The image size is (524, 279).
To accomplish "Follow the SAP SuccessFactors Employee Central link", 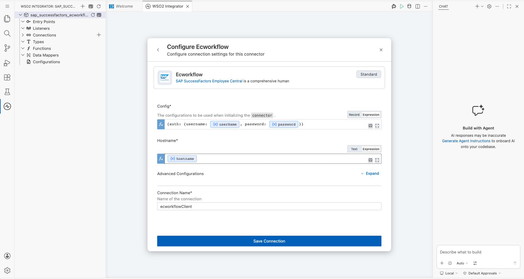I will click(x=209, y=81).
